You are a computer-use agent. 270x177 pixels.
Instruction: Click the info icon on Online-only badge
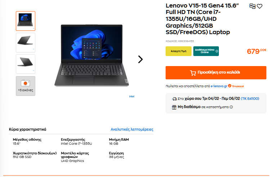click(217, 51)
